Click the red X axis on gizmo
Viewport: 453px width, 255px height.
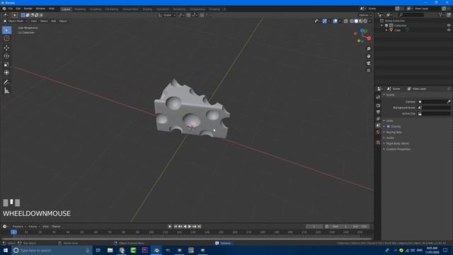(x=369, y=38)
